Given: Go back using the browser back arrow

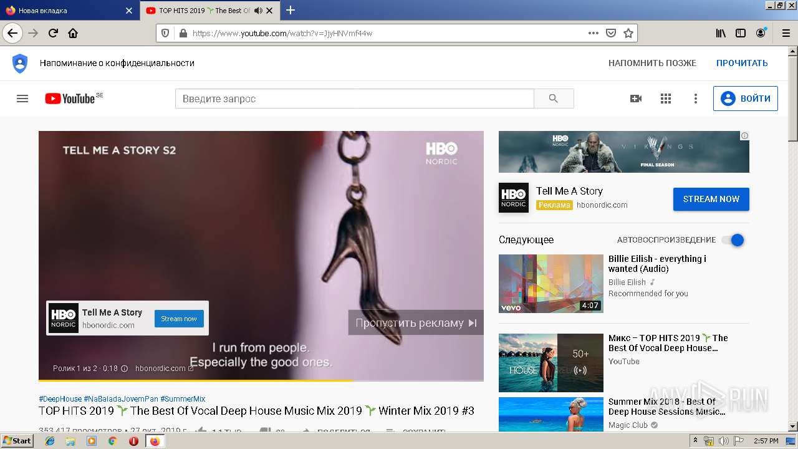Looking at the screenshot, I should (12, 33).
